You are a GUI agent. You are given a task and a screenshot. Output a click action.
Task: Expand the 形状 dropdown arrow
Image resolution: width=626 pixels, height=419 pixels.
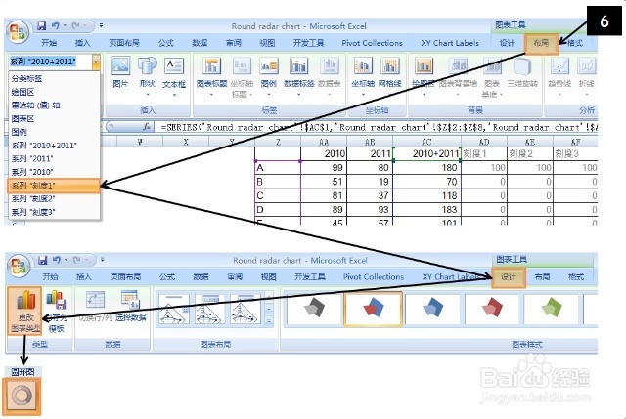pos(148,95)
